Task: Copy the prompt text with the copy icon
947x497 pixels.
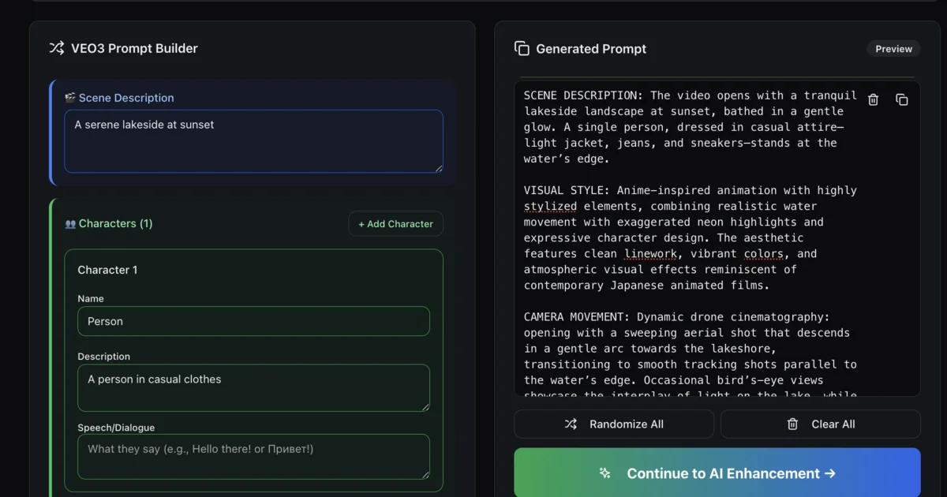Action: tap(902, 99)
